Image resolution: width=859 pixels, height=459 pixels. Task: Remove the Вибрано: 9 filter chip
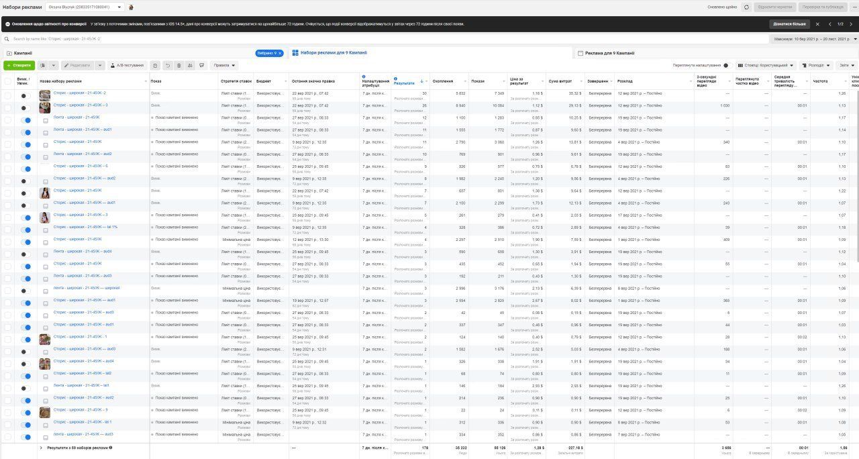(x=280, y=53)
